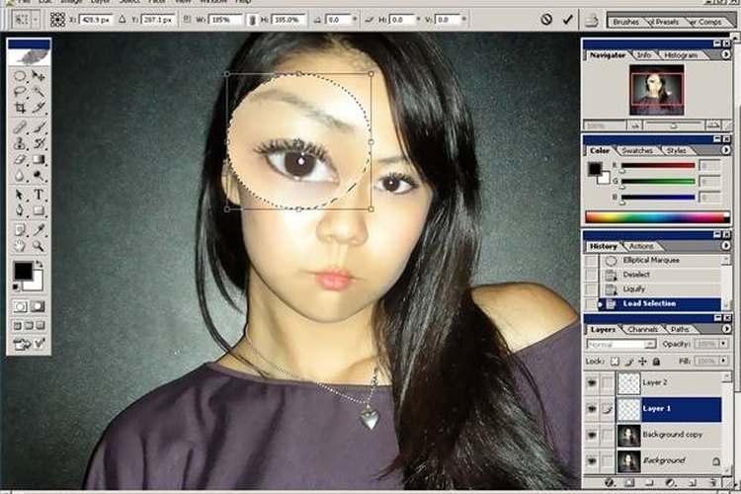Screen dimensions: 741x494
Task: Cancel the transform with the no-entry icon
Action: tap(546, 20)
